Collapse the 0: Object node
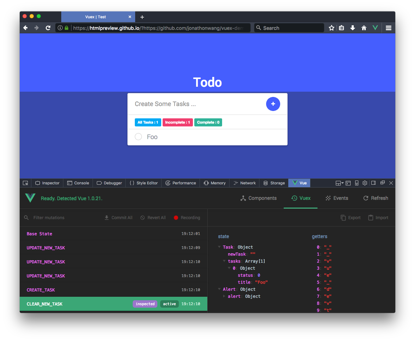 point(229,268)
